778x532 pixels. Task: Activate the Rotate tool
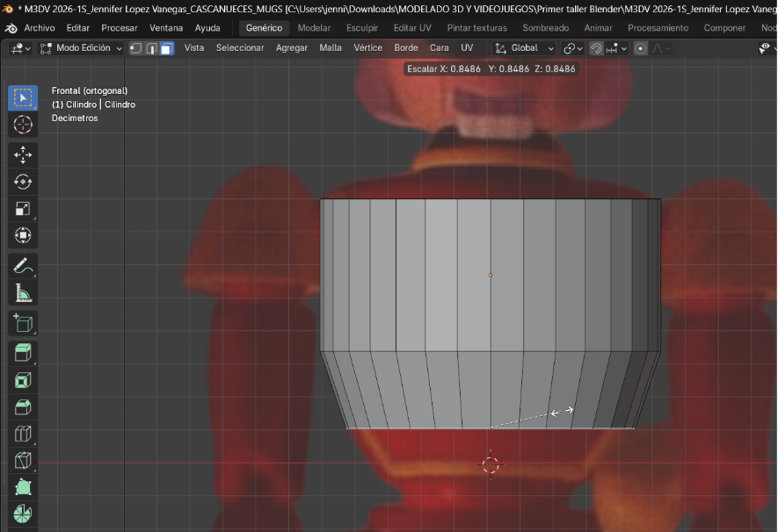[x=23, y=182]
